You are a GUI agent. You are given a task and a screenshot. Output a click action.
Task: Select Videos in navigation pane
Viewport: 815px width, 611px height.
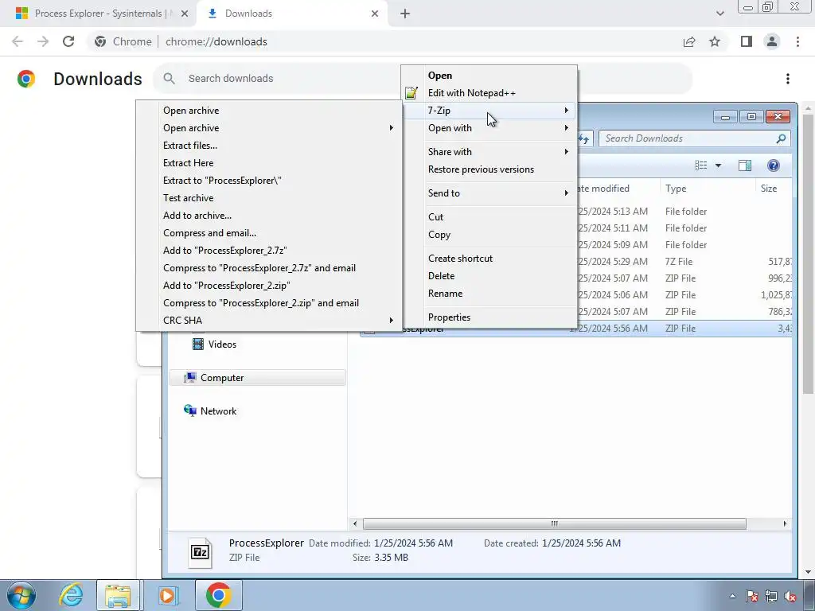point(214,344)
